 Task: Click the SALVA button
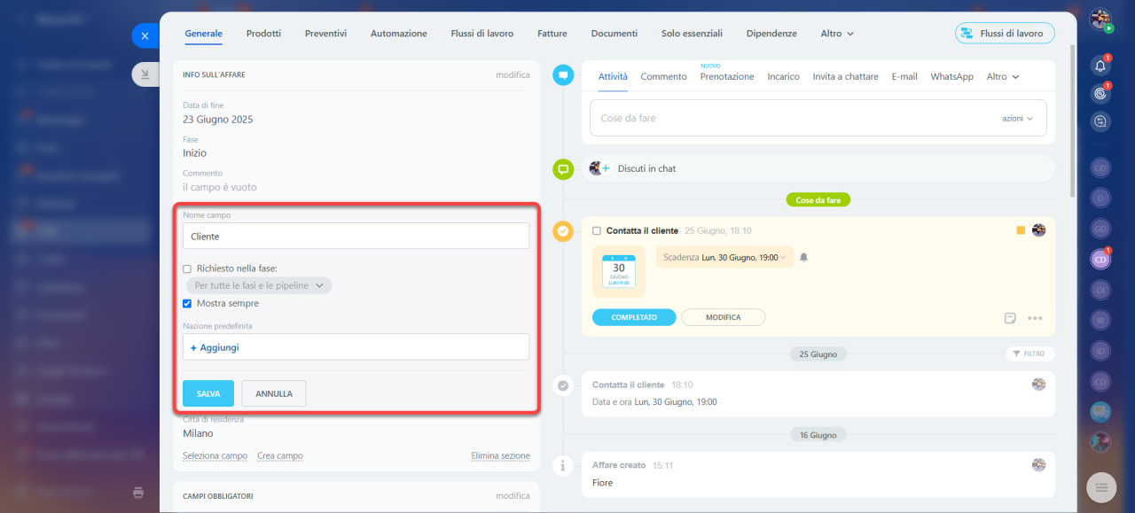click(208, 393)
